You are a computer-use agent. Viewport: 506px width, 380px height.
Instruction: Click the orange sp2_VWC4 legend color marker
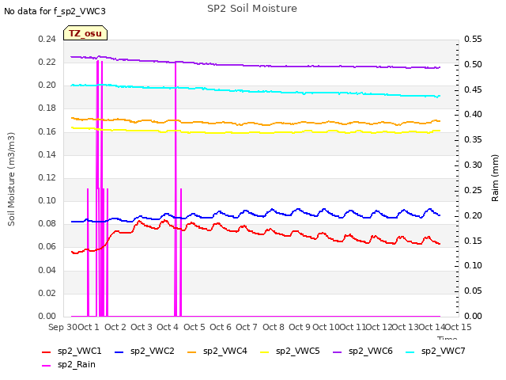click(x=192, y=352)
